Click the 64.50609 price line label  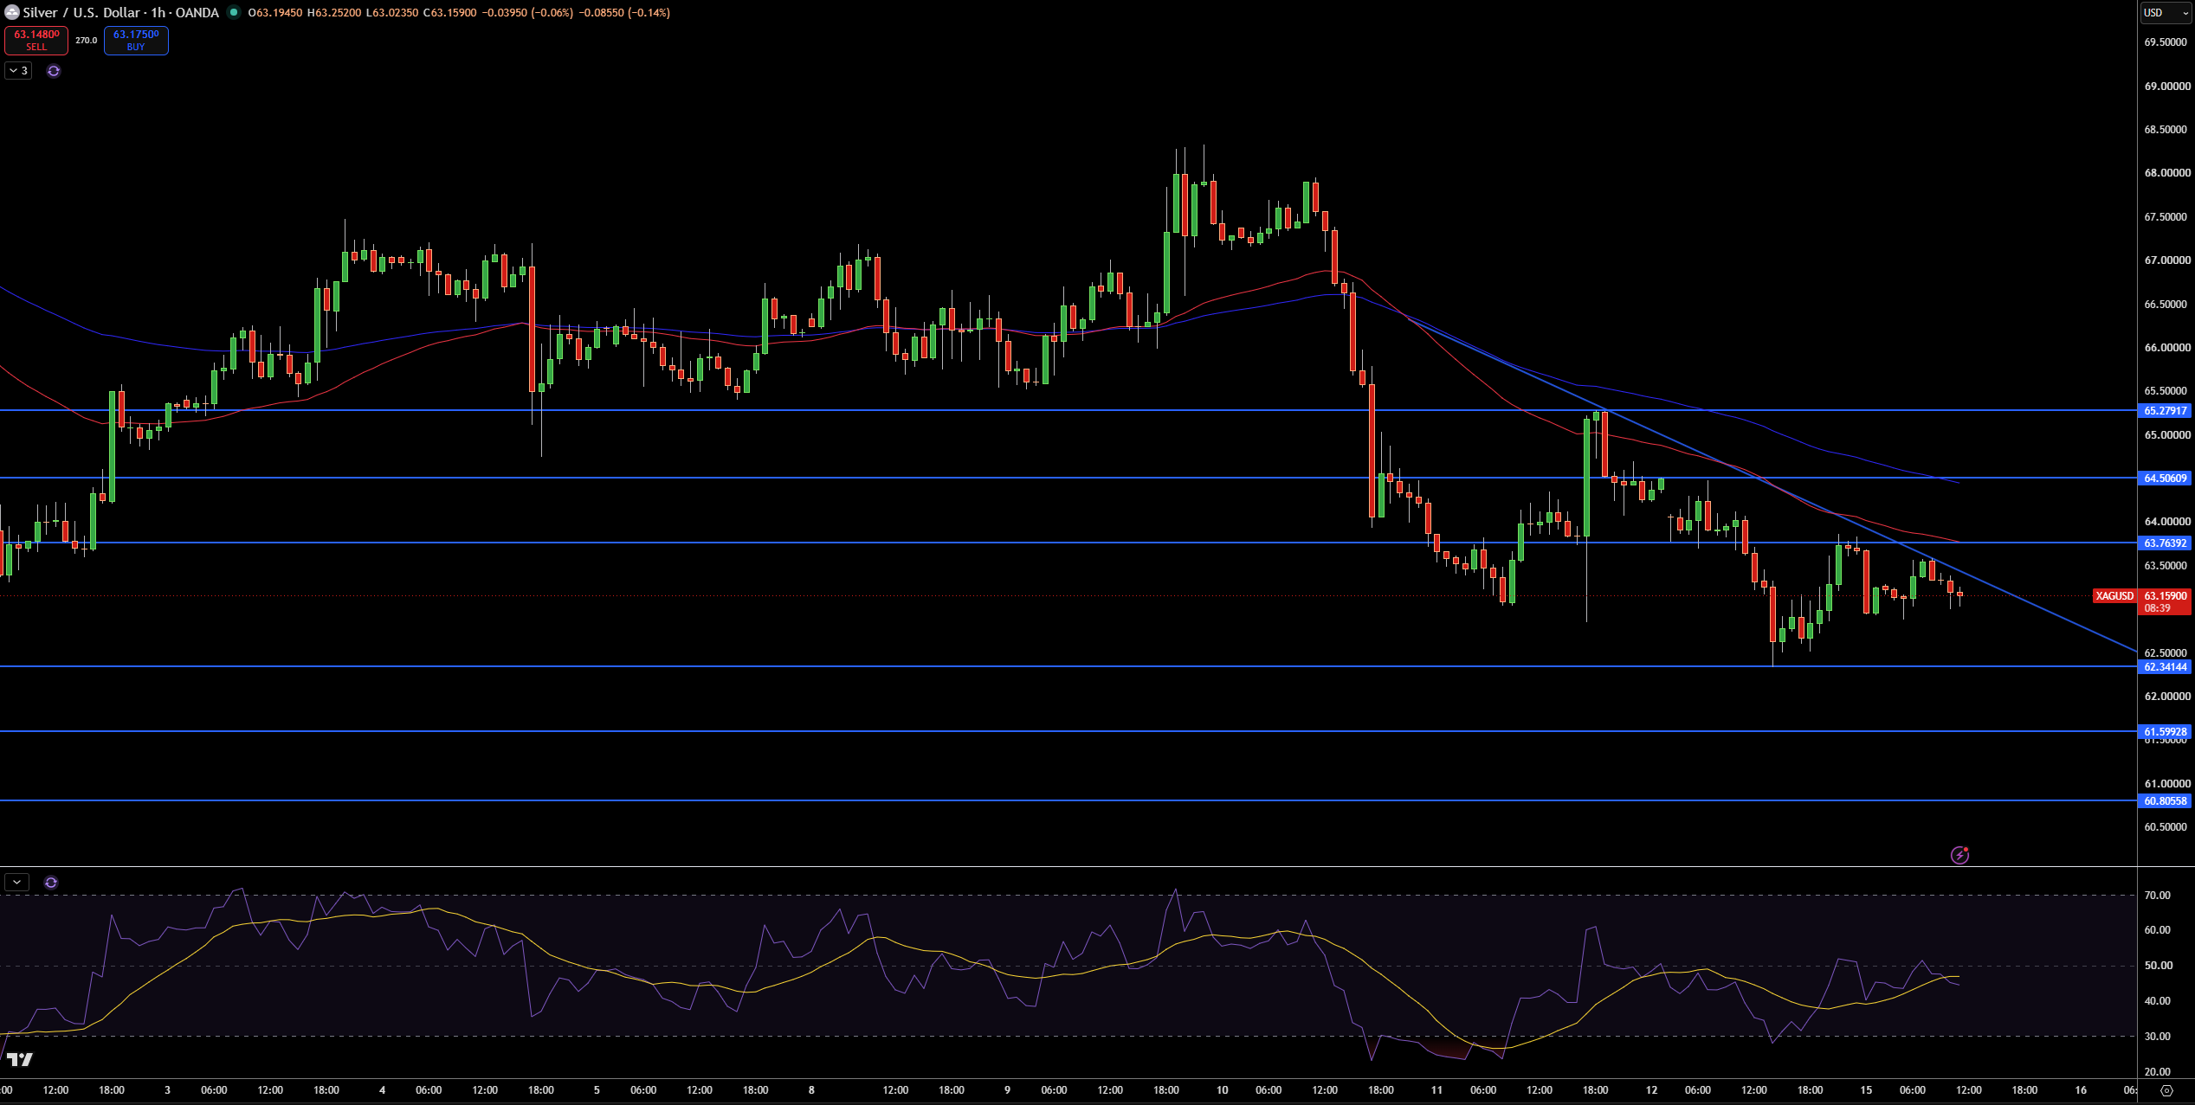click(2165, 478)
